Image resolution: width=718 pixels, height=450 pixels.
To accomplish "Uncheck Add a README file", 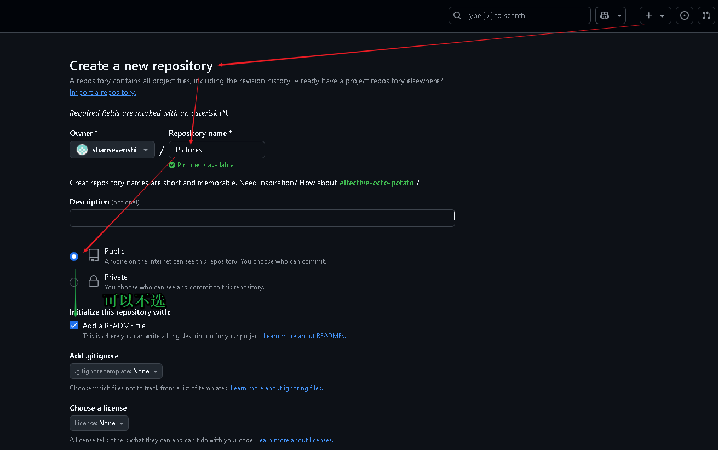I will [x=74, y=325].
